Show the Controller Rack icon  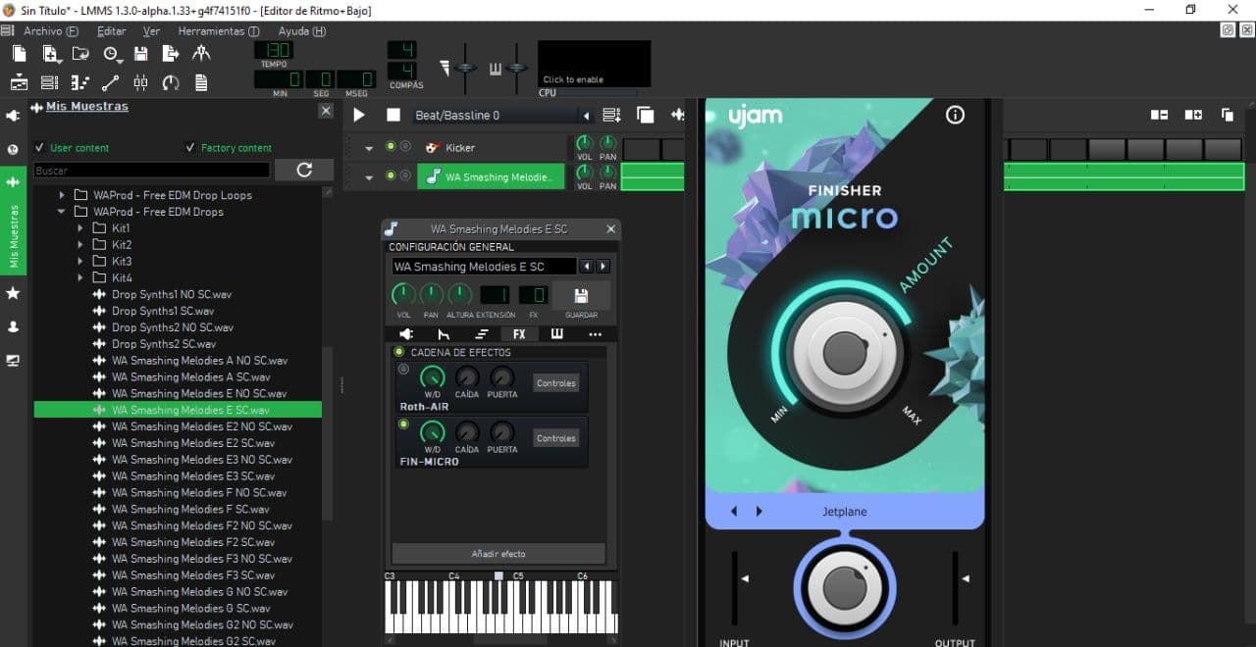171,83
